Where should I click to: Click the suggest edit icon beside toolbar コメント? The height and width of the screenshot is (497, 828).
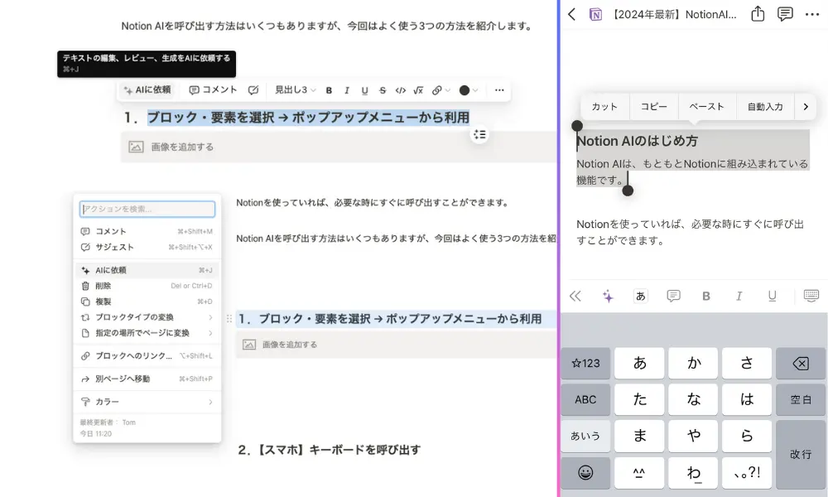point(253,90)
